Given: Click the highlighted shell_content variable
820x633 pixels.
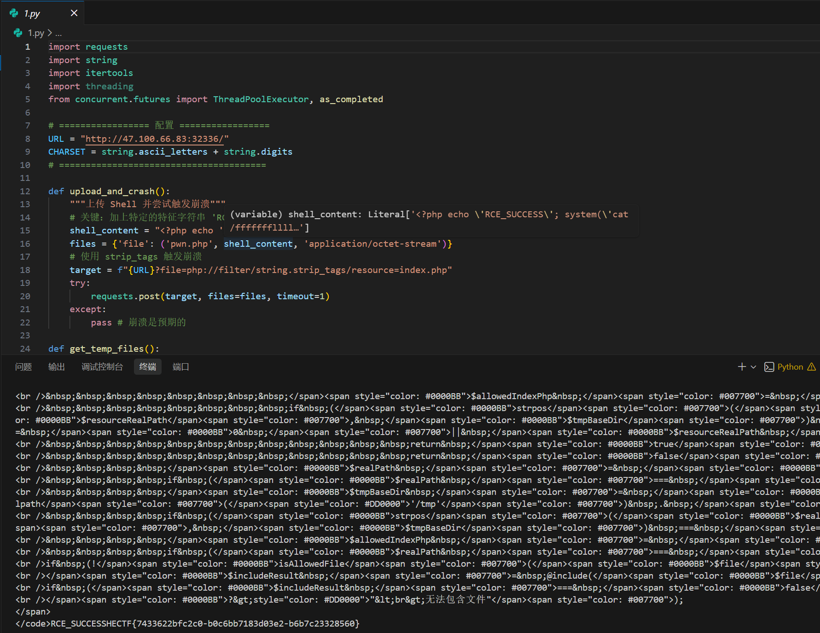Looking at the screenshot, I should pyautogui.click(x=258, y=244).
